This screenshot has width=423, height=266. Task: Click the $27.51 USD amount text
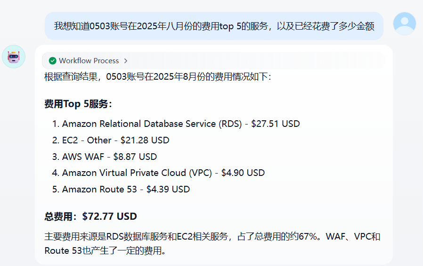point(276,124)
